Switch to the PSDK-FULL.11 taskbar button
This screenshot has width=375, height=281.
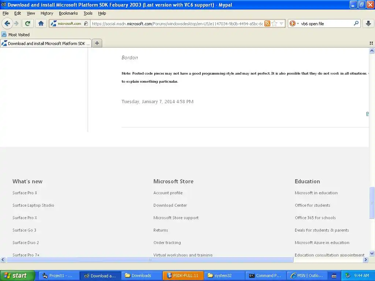coord(183,276)
